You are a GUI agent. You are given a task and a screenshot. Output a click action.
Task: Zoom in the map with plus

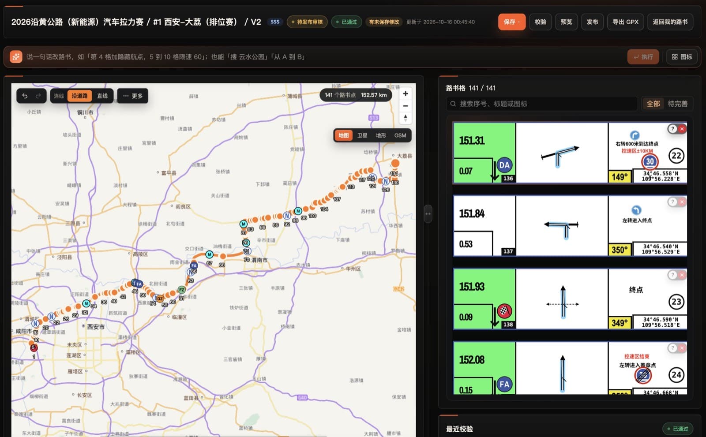point(405,93)
